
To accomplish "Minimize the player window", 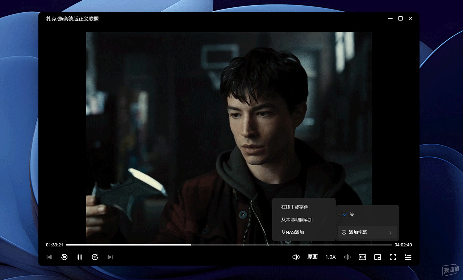I will pyautogui.click(x=390, y=18).
